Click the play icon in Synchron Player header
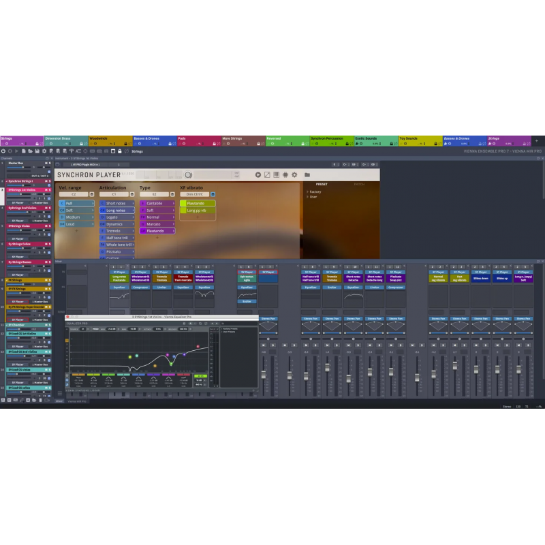Image resolution: width=545 pixels, height=545 pixels. (x=258, y=175)
